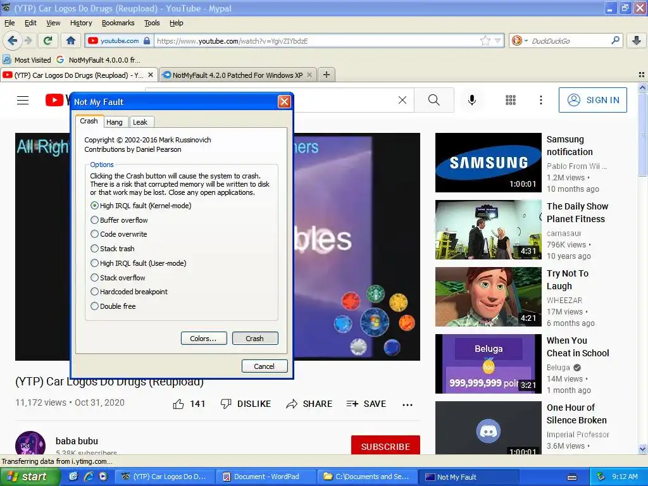Switch to NotMyFault 4.2.0 Patched tab
Screen dimensions: 648x486
pos(238,75)
